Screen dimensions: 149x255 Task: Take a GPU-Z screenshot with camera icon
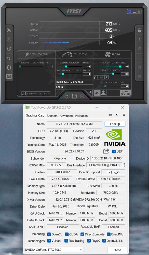click(x=110, y=115)
